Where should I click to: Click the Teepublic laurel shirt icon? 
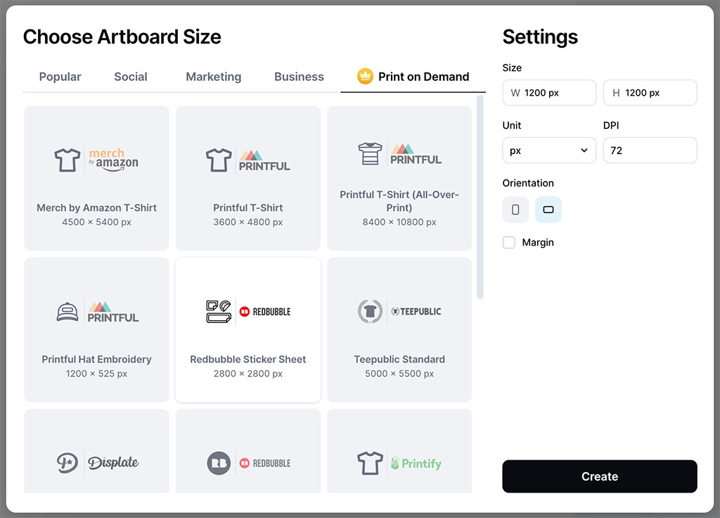(370, 312)
